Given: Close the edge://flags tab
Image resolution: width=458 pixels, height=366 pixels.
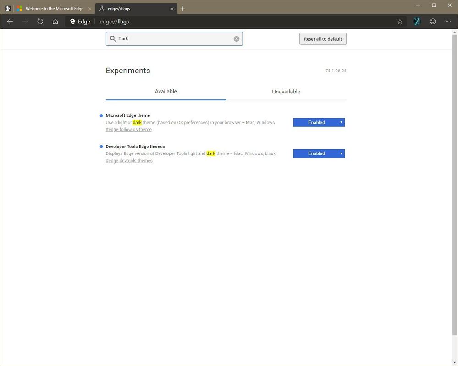Looking at the screenshot, I should coord(172,9).
